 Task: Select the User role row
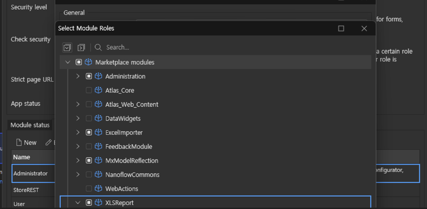(x=34, y=203)
